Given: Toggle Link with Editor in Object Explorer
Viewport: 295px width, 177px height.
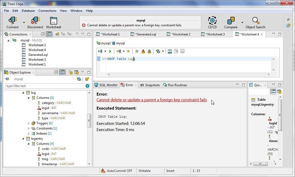Looking at the screenshot, I should 62,72.
